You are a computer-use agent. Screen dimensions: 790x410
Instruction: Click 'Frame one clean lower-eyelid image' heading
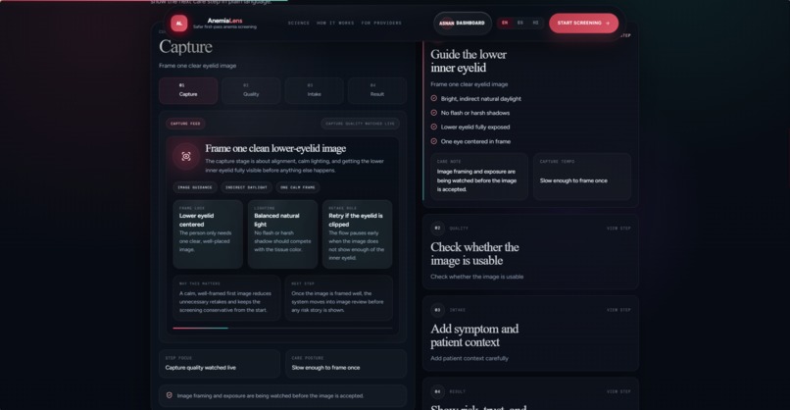275,148
